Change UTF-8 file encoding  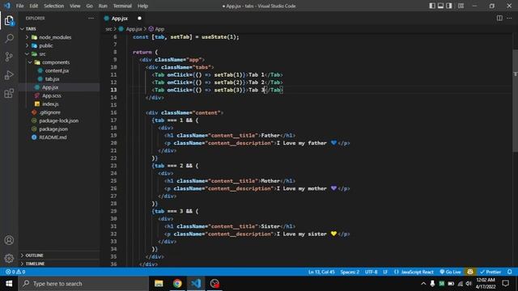pos(371,272)
